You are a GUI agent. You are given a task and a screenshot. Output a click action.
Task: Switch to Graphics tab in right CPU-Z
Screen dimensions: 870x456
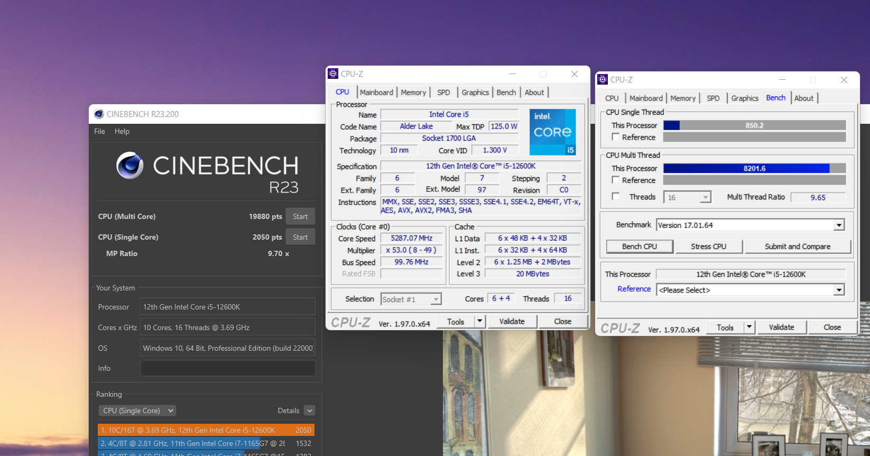[745, 98]
